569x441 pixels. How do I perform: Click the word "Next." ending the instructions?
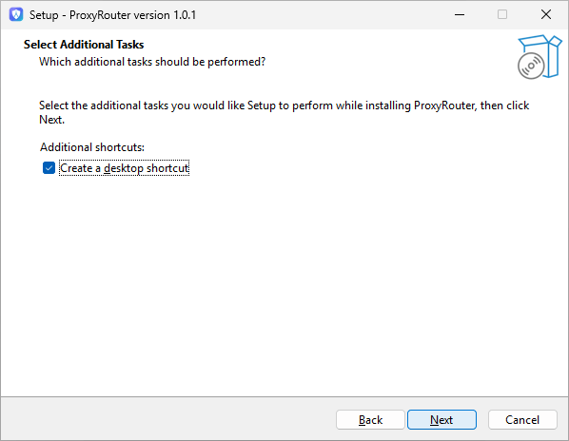[x=52, y=120]
